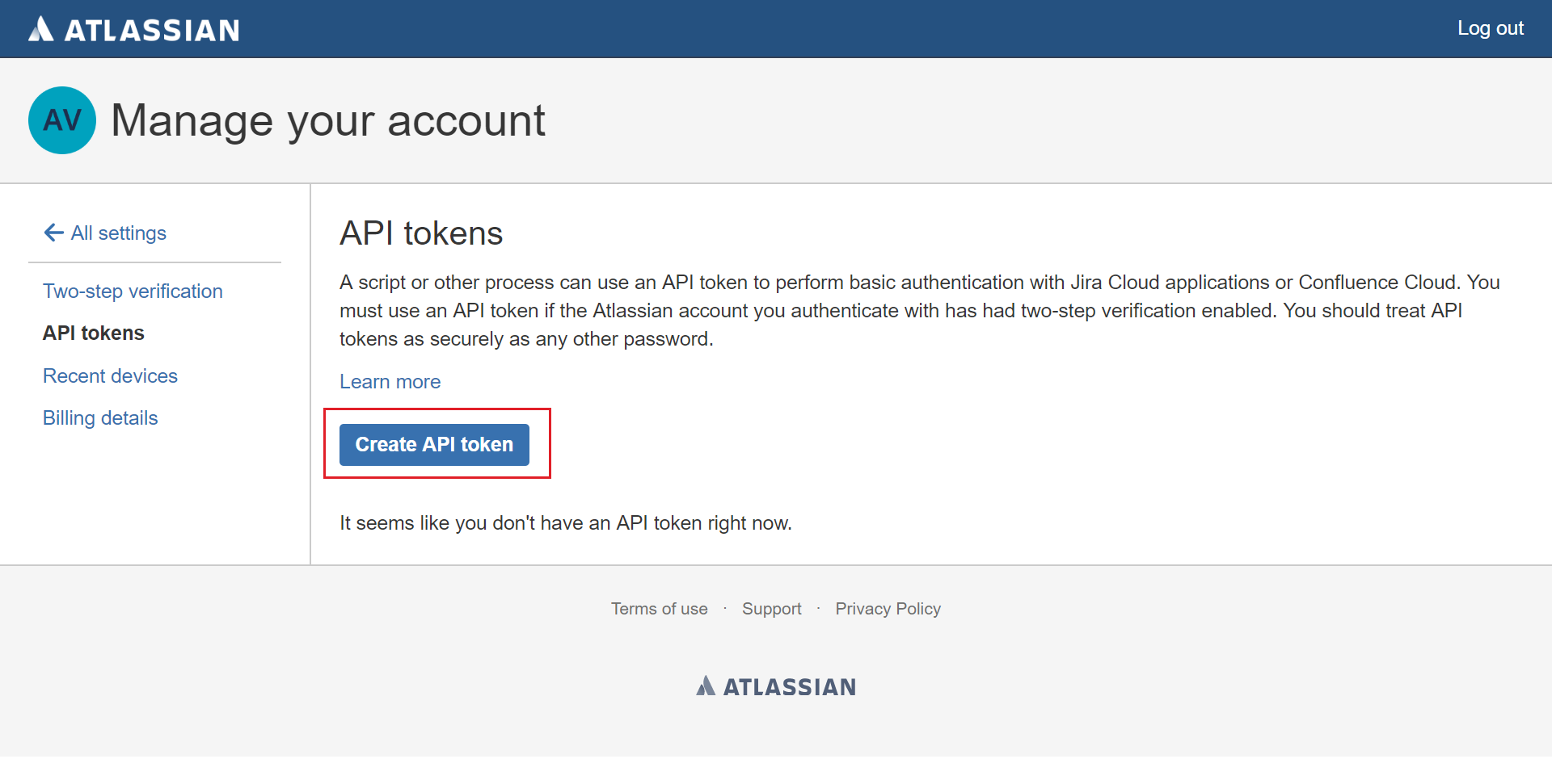Open Terms of use in footer
Image resolution: width=1552 pixels, height=759 pixels.
[659, 609]
